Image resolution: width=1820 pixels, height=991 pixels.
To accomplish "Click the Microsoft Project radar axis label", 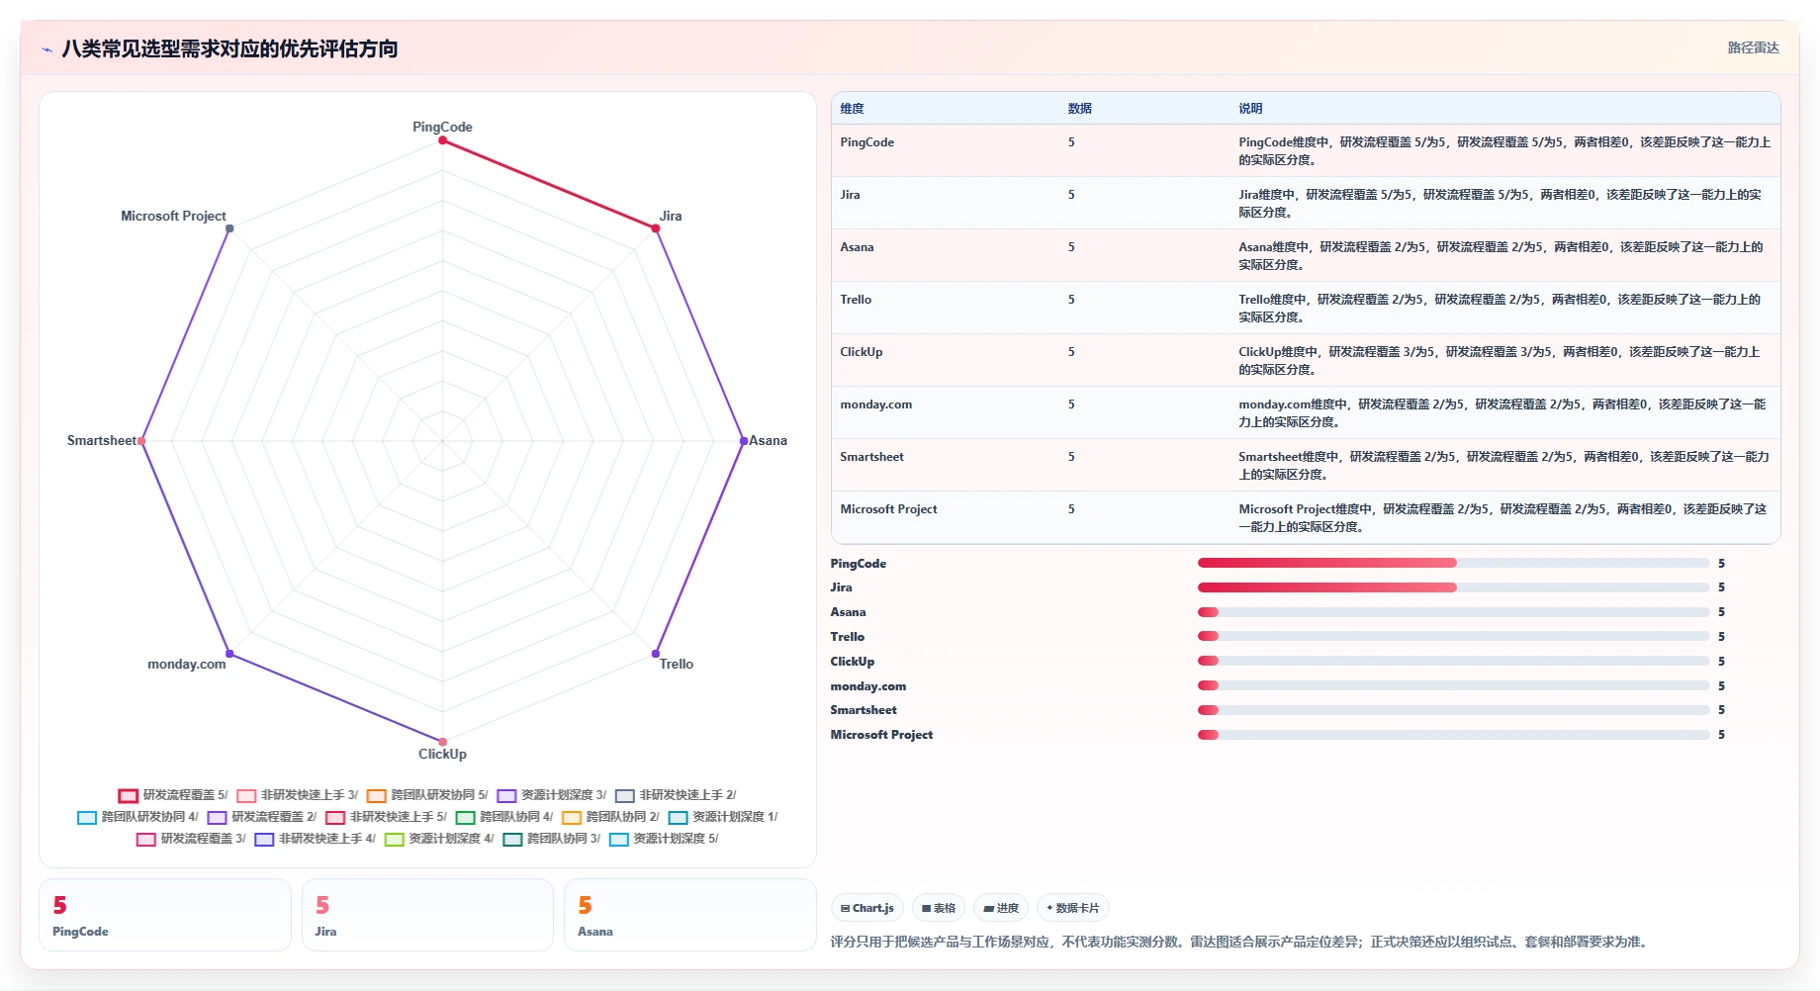I will click(173, 216).
